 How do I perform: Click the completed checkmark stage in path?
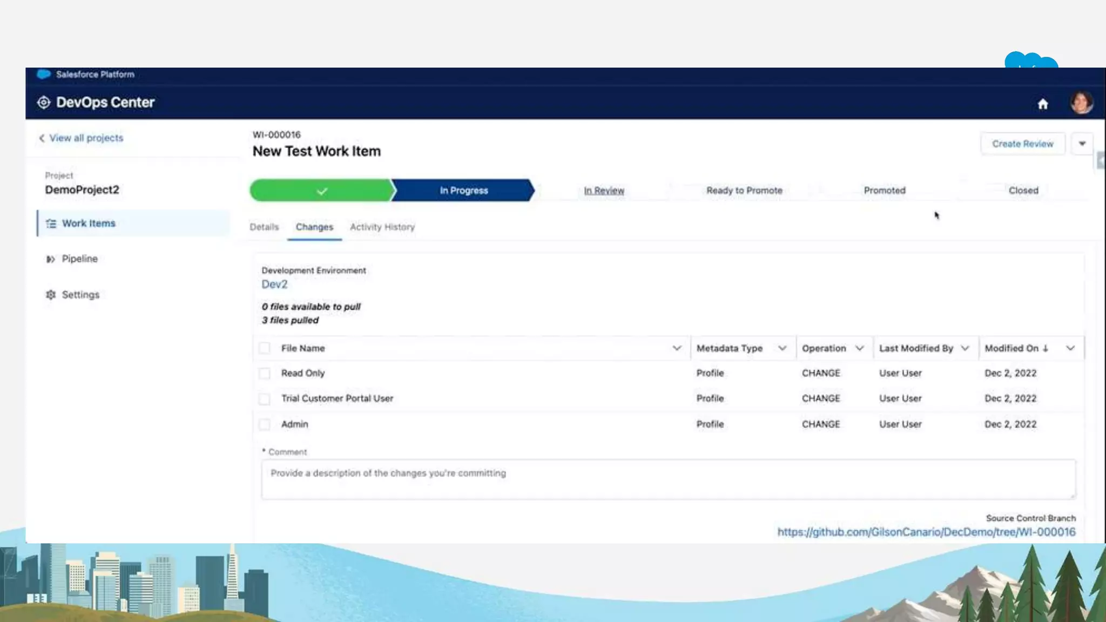click(321, 191)
